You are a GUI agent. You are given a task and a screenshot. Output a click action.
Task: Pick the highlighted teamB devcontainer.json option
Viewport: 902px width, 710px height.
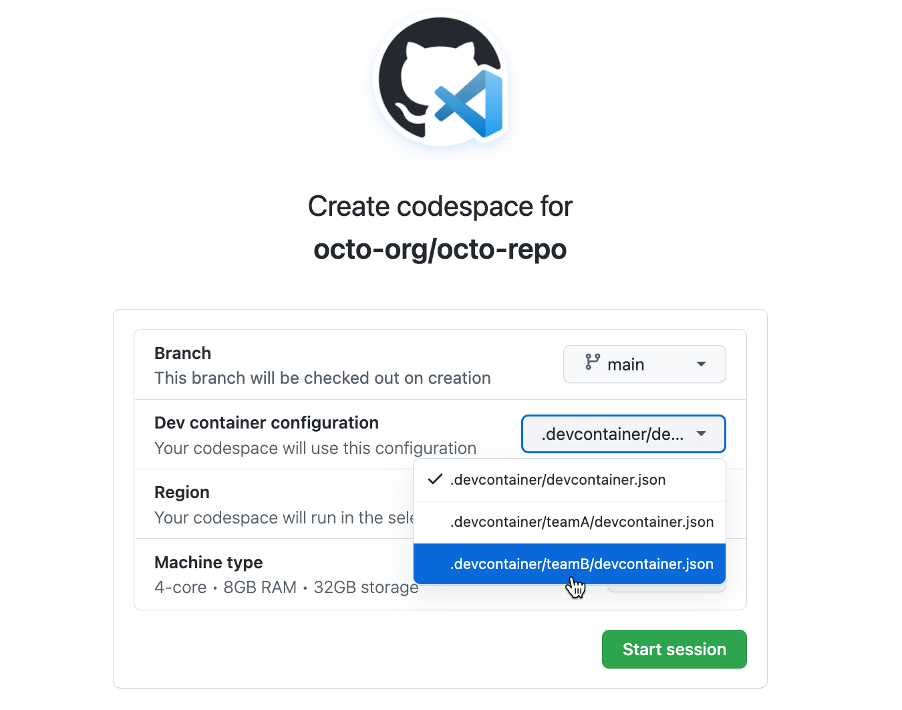pos(581,564)
